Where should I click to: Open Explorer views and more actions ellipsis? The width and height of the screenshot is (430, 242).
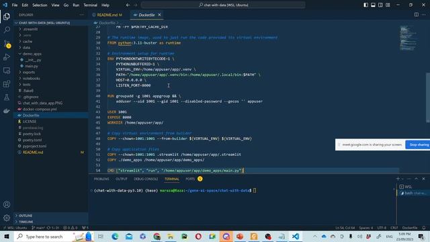[x=82, y=15]
